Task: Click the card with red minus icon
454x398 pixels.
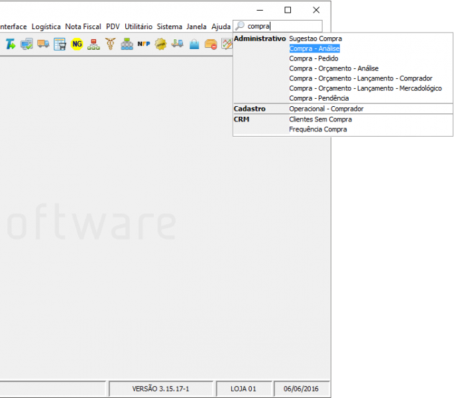Action: 211,44
